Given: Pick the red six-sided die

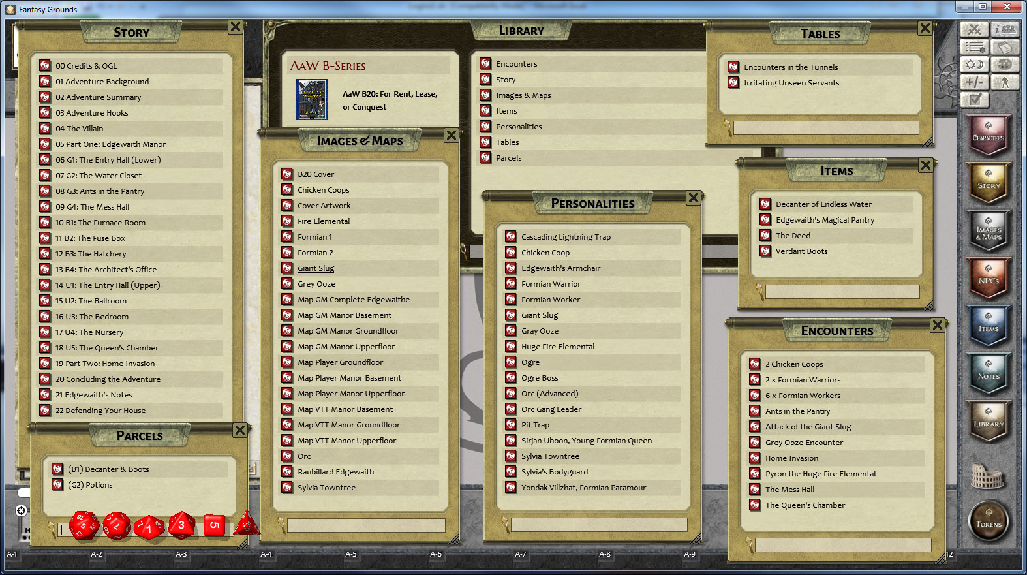Looking at the screenshot, I should point(214,525).
